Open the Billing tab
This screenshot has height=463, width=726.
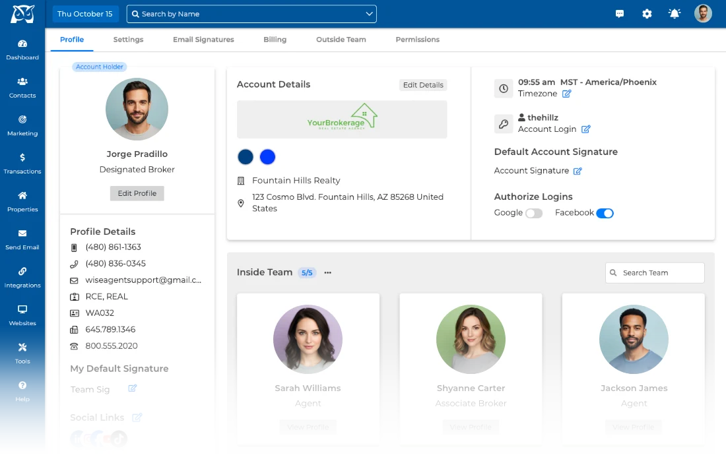click(x=275, y=40)
